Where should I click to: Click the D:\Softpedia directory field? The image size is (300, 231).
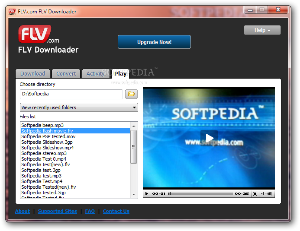(x=71, y=94)
